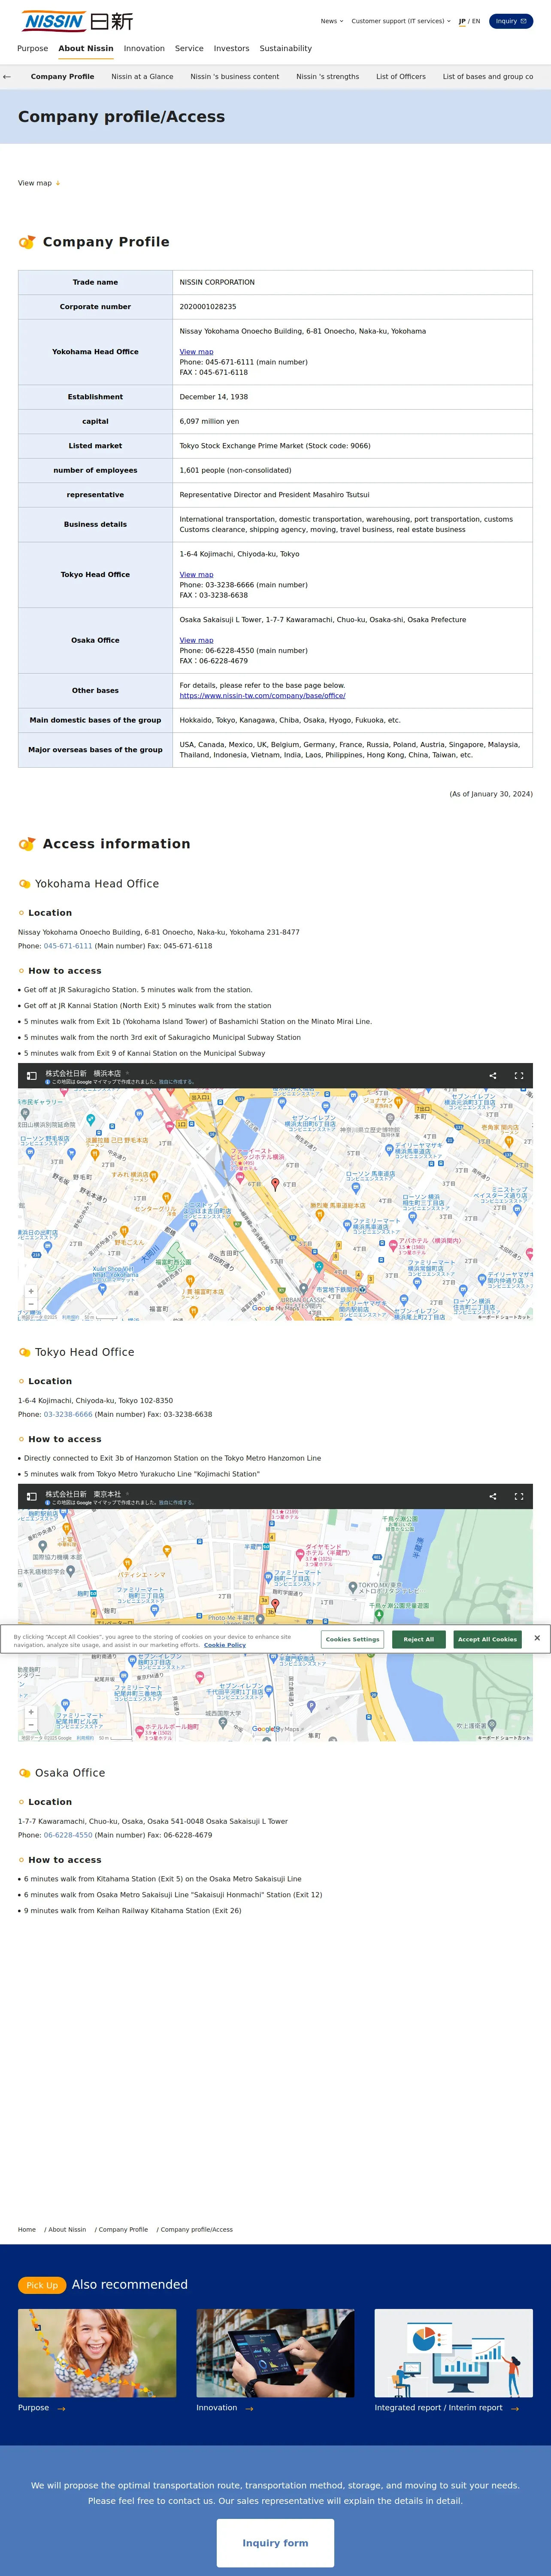551x2576 pixels.
Task: Open the Investors navigation menu
Action: coord(231,48)
